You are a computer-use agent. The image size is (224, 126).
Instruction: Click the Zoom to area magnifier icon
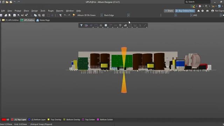(x=19, y=15)
